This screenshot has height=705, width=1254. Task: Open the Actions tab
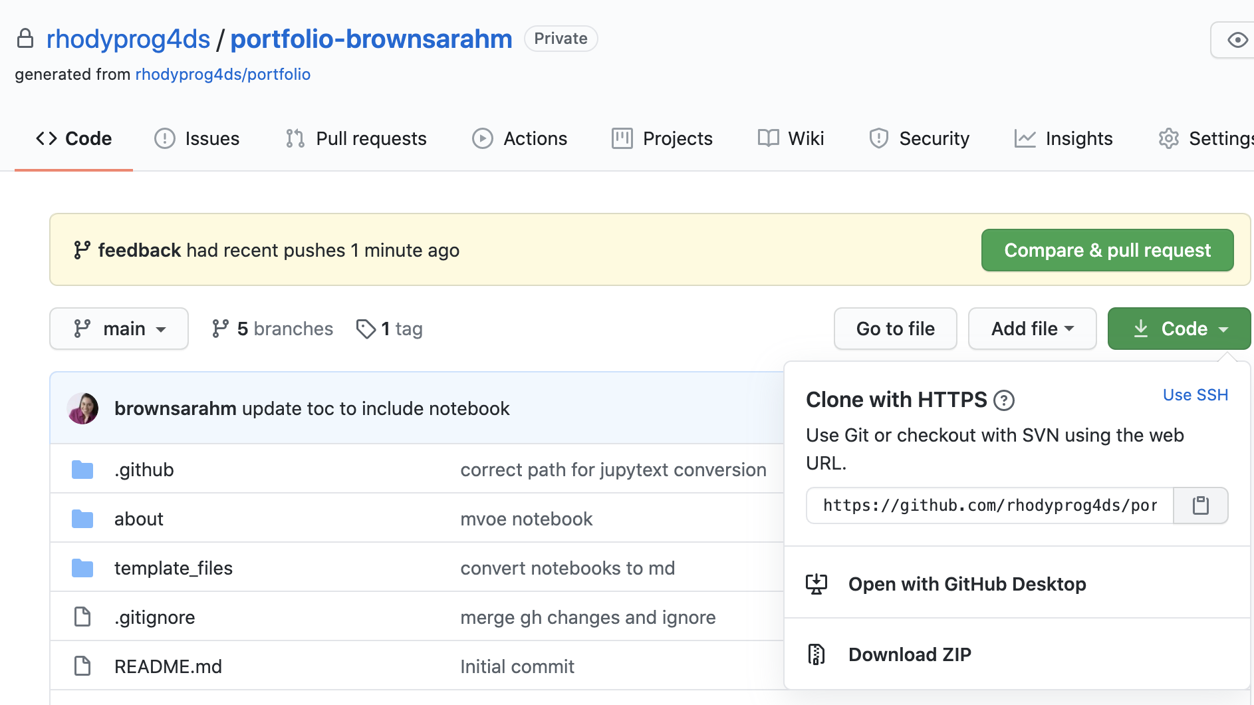pyautogui.click(x=520, y=138)
